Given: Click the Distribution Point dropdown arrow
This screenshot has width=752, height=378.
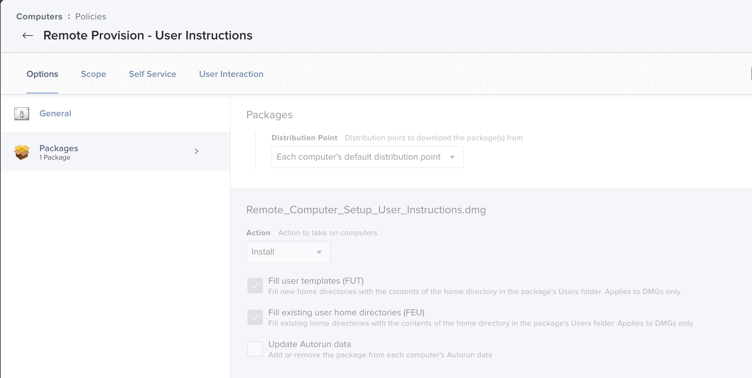Looking at the screenshot, I should click(x=452, y=157).
